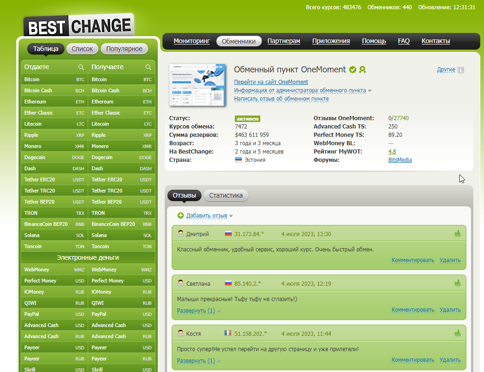Select the Отзывы tab
Screen dimensions: 484x372
point(184,195)
